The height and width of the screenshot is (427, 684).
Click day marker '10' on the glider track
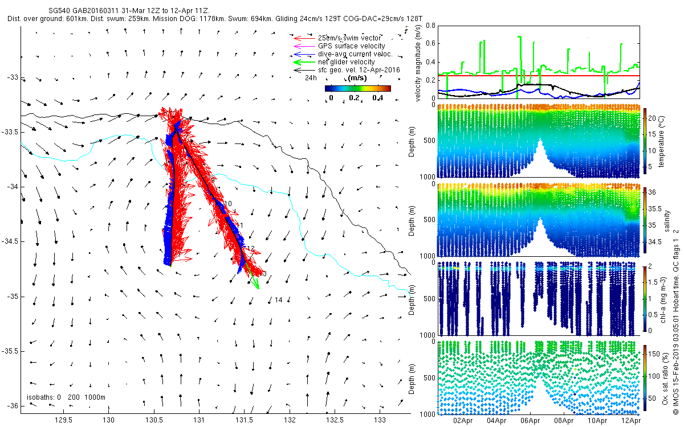tap(229, 204)
